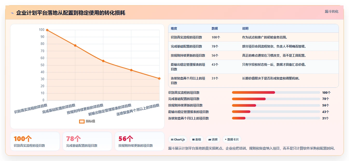Click the chart data point at value 31

pos(159,78)
